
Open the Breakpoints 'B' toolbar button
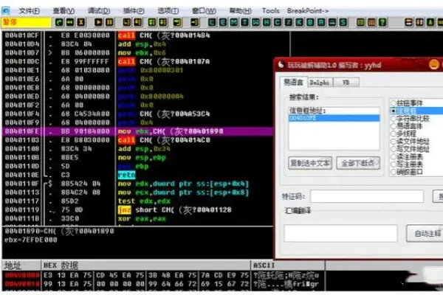(x=310, y=22)
